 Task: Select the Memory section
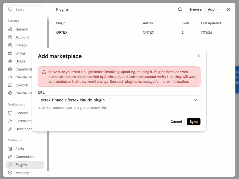pos(25,172)
